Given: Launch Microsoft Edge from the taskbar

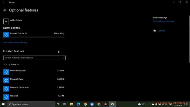Looking at the screenshot, I should click(78, 104).
